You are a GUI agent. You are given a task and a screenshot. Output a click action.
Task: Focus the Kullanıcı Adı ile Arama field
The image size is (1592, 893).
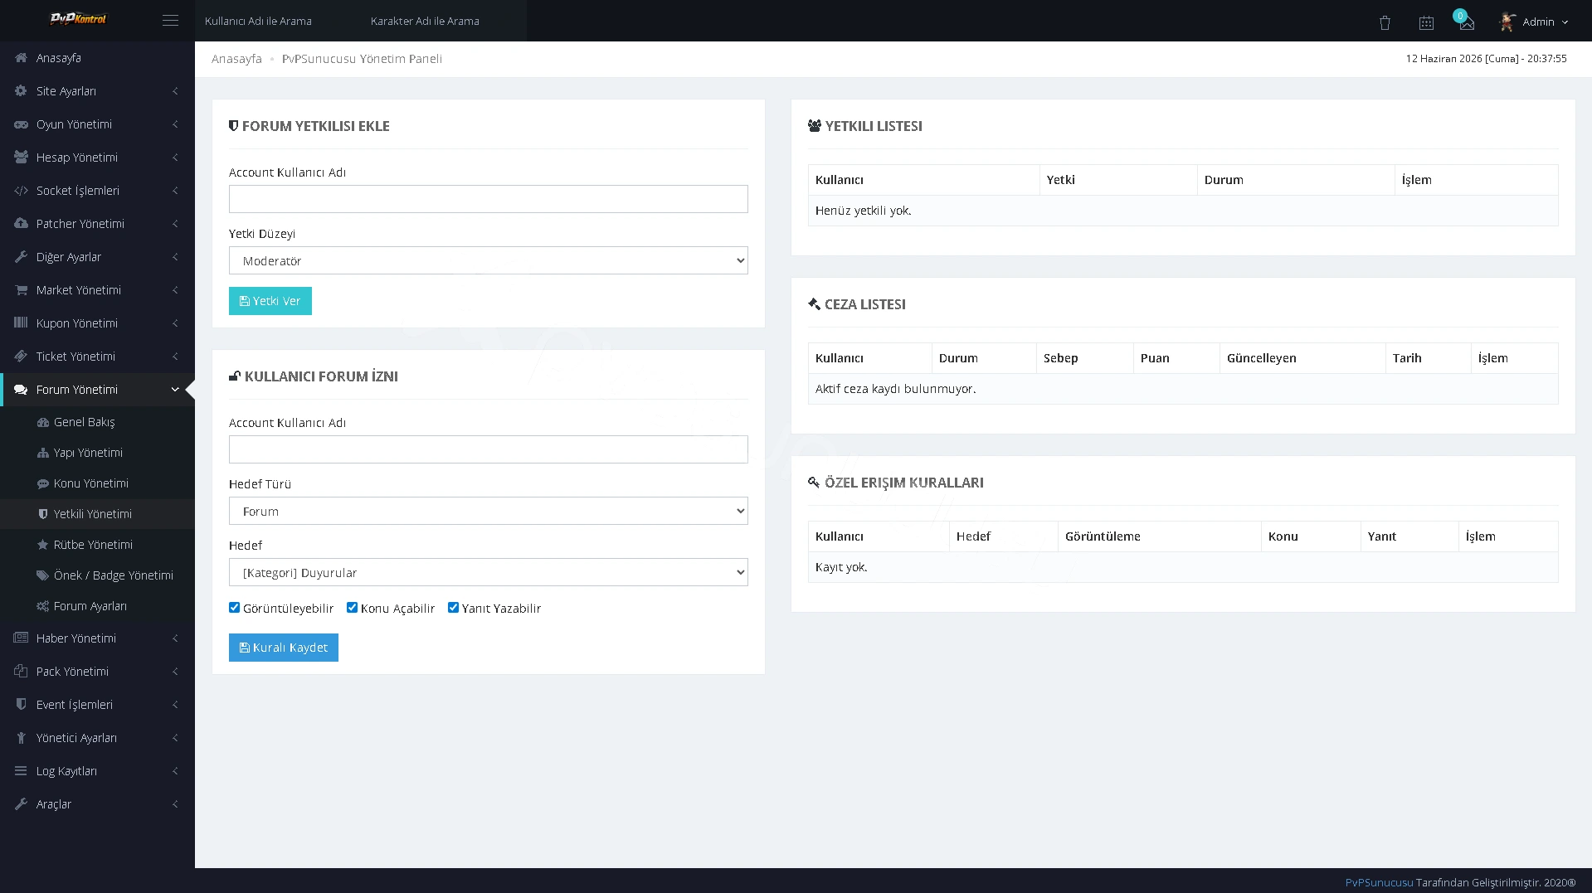coord(278,21)
